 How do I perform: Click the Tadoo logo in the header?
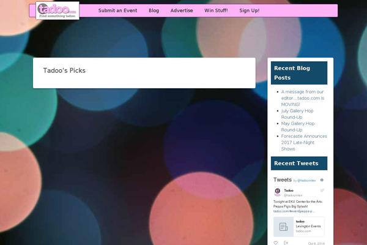pos(57,10)
